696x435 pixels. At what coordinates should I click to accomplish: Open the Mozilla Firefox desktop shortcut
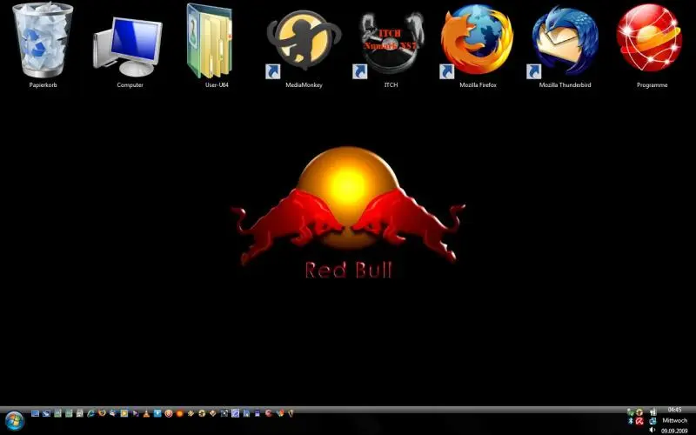click(x=476, y=42)
